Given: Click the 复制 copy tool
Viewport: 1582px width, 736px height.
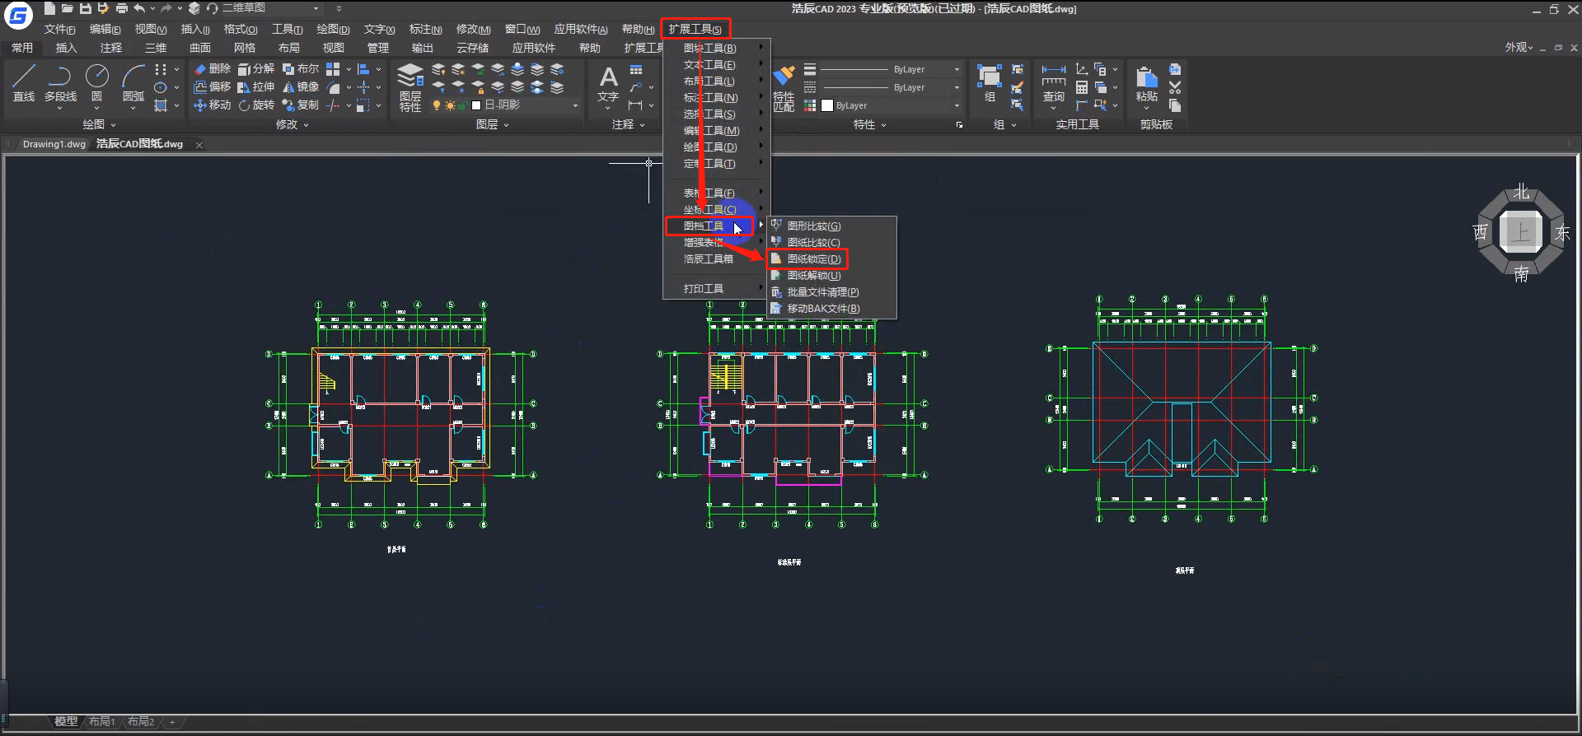Looking at the screenshot, I should tap(301, 105).
